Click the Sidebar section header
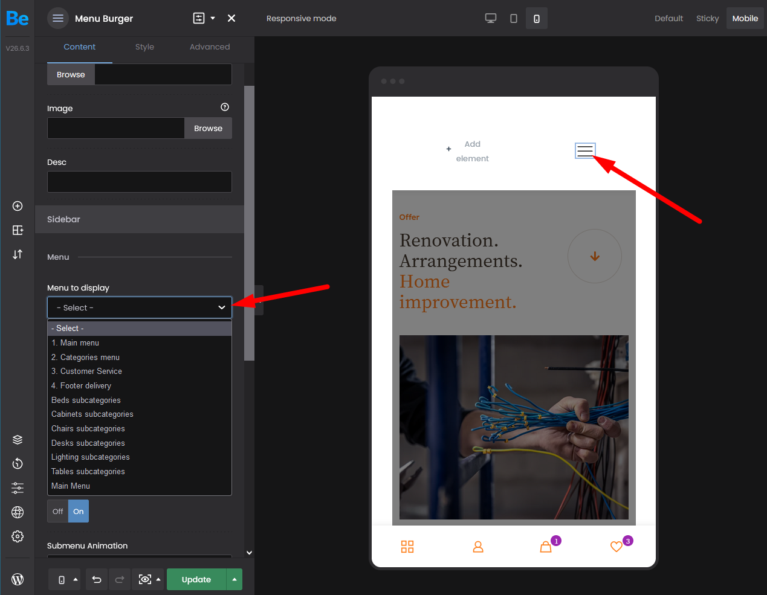Viewport: 767px width, 595px height. [x=140, y=219]
